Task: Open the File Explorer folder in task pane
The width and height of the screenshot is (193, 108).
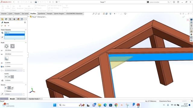Action: [191, 28]
